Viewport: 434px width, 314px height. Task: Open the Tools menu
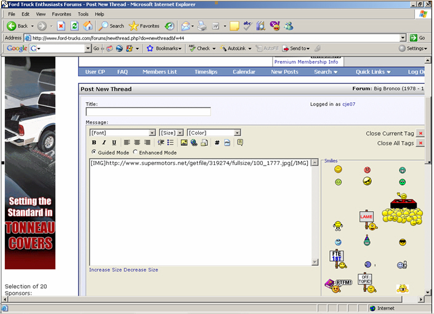pos(83,14)
